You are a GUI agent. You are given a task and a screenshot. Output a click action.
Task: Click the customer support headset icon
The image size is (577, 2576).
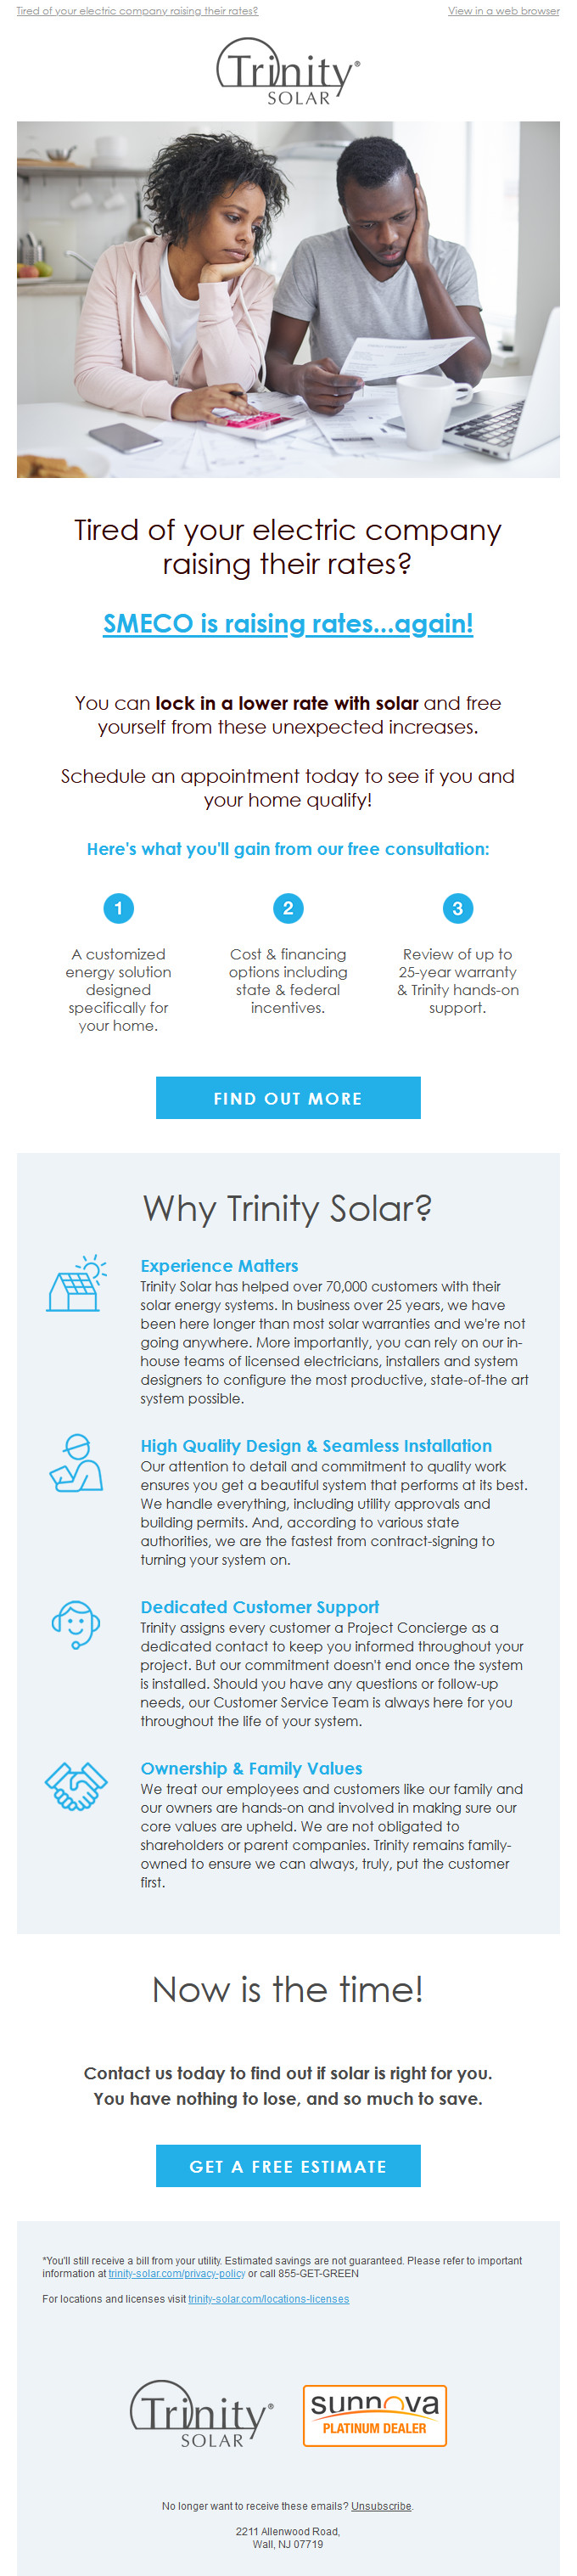point(76,1624)
